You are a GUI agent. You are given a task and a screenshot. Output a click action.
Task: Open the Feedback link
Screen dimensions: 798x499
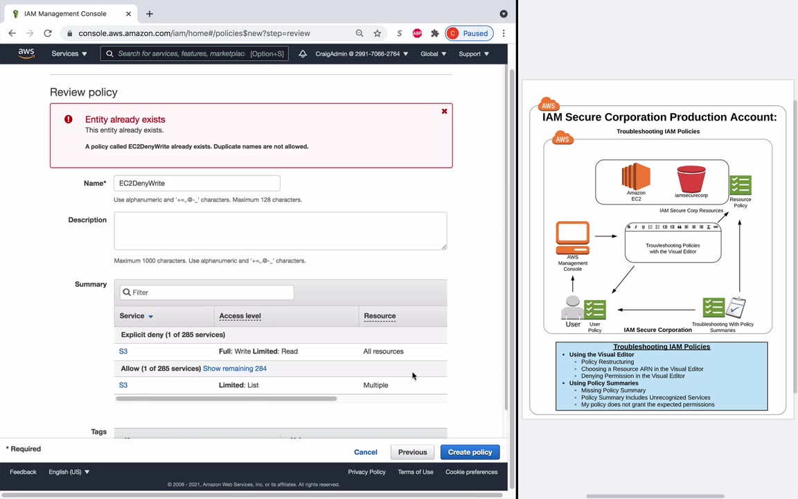pos(23,472)
